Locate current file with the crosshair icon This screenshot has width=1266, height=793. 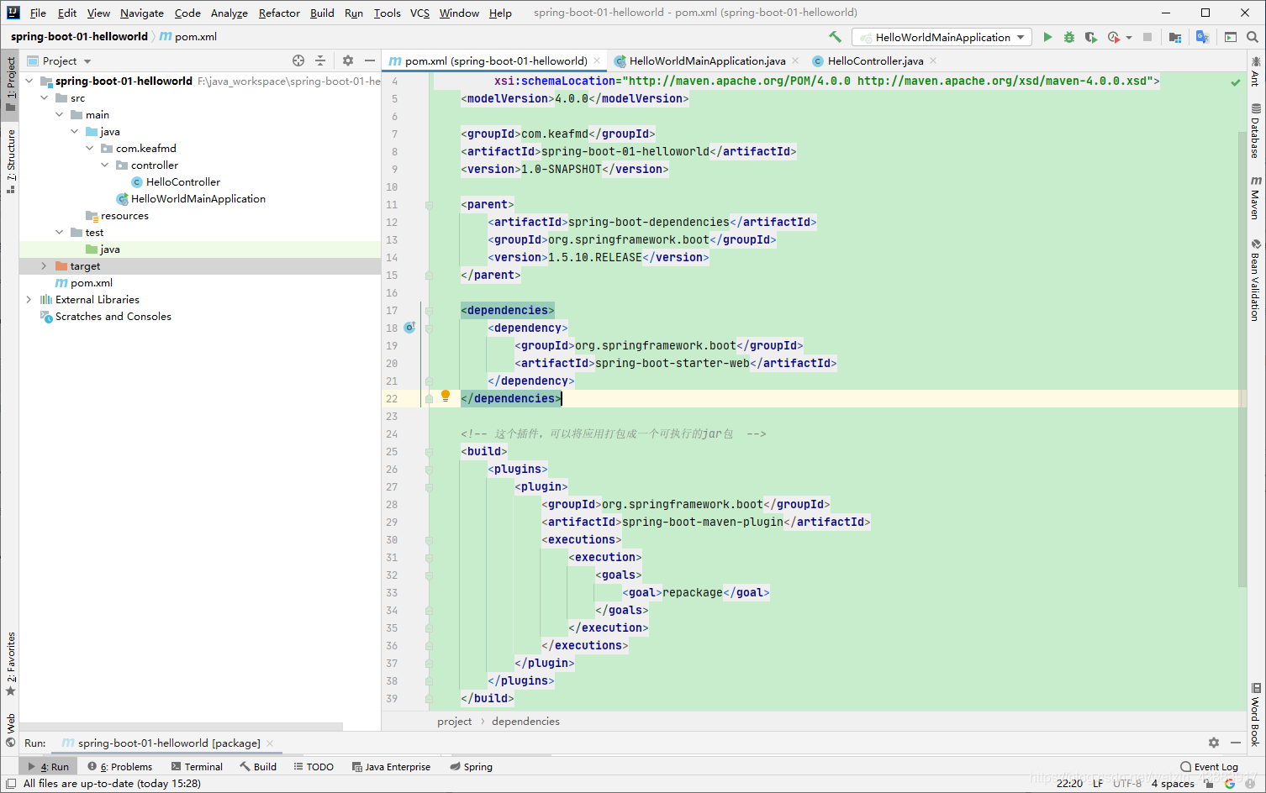point(298,60)
